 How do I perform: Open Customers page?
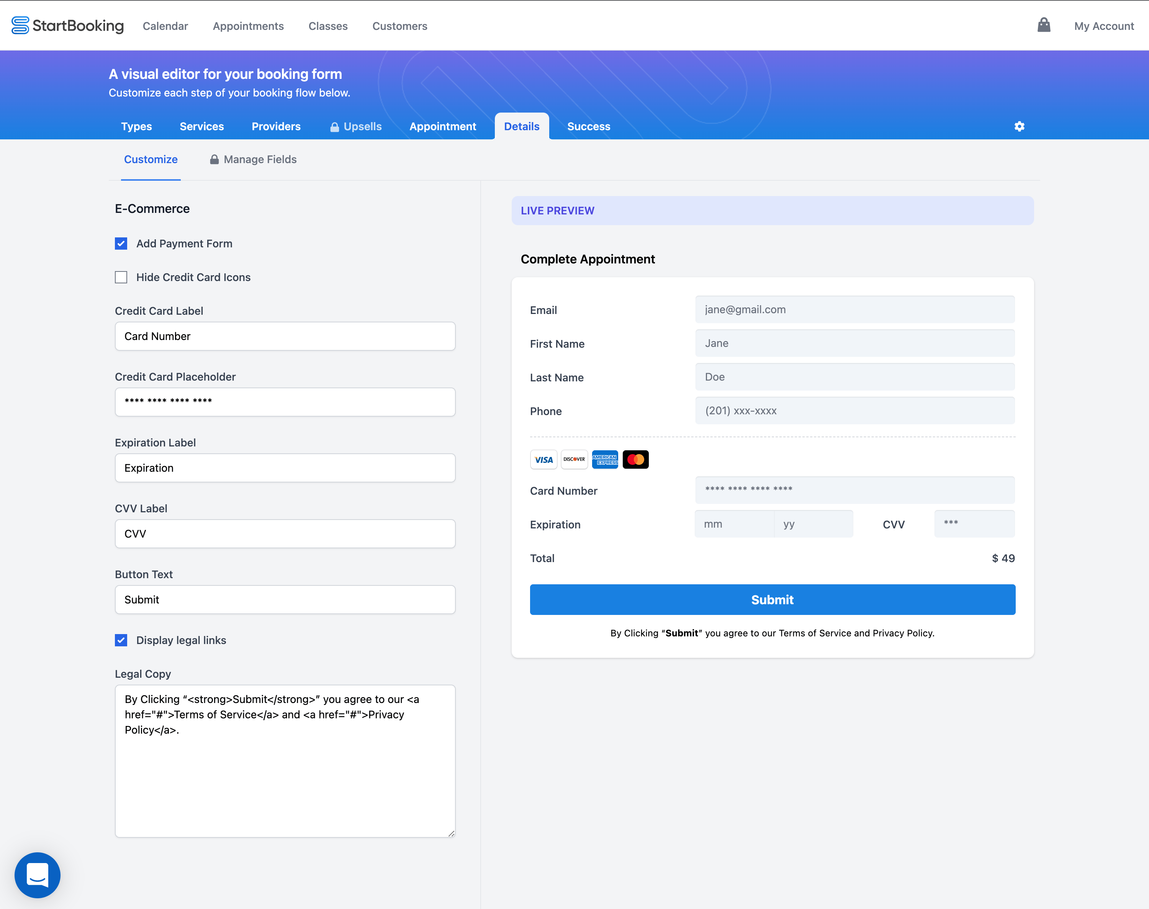400,26
